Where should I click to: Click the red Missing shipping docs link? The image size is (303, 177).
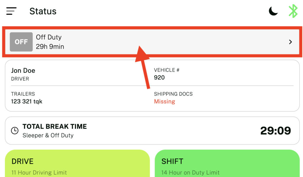point(165,102)
